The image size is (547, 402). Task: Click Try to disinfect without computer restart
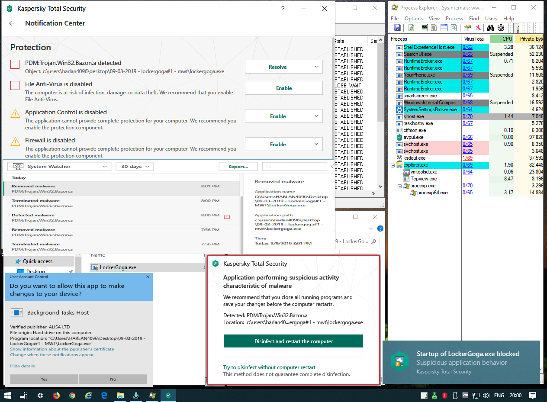[x=269, y=367]
